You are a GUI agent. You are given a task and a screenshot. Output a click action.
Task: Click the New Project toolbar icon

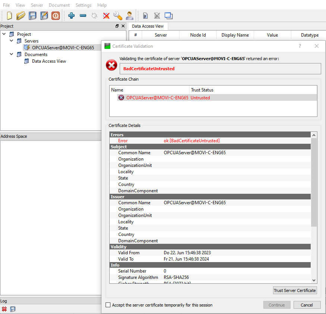click(x=9, y=16)
